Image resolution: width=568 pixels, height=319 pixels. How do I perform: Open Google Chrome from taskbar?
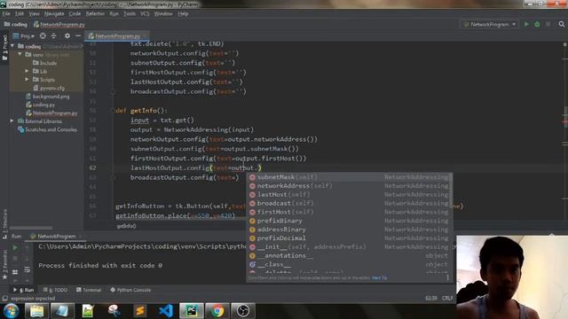tap(217, 311)
